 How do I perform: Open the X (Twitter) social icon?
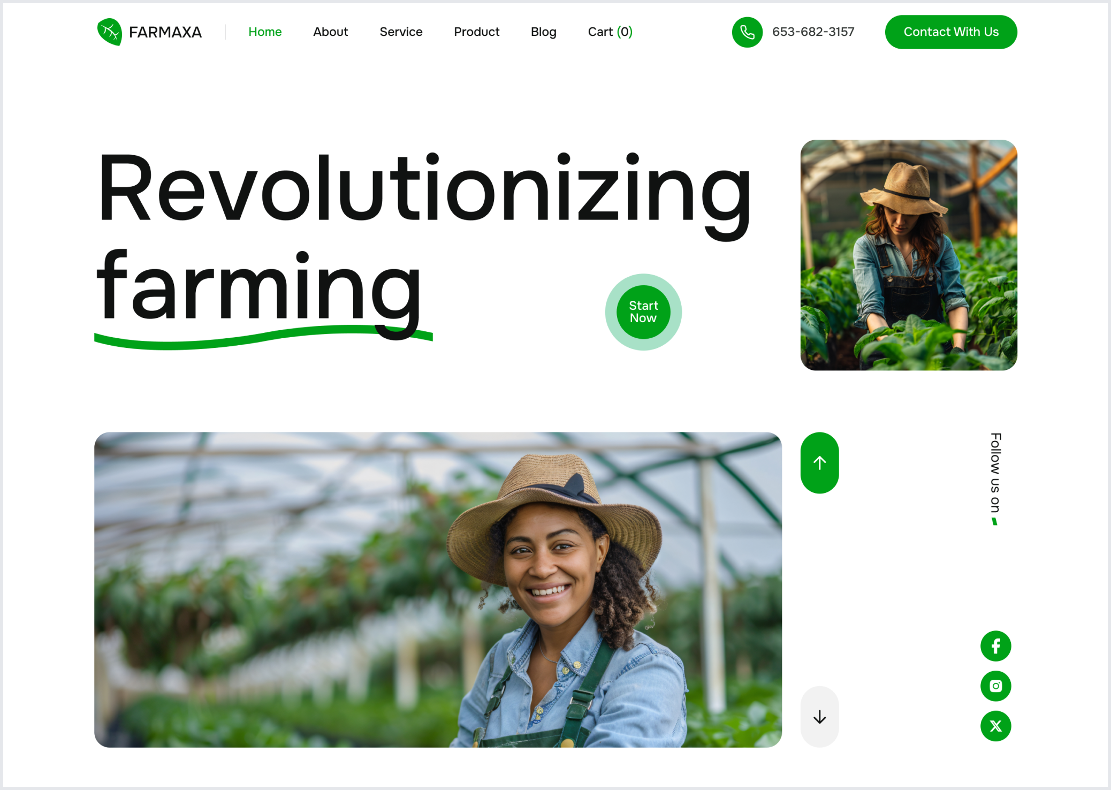point(995,726)
